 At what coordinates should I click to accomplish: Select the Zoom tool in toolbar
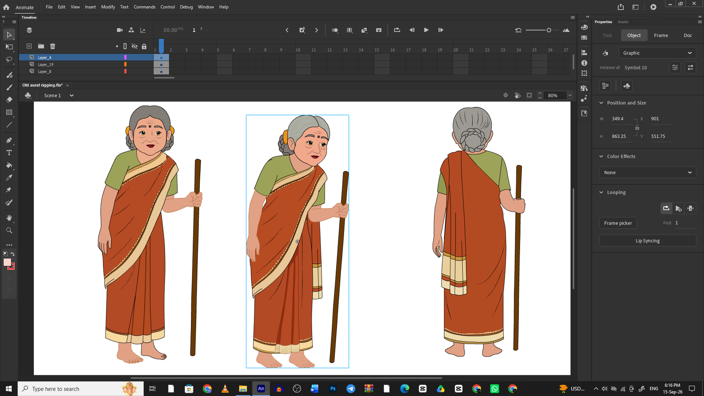click(9, 230)
